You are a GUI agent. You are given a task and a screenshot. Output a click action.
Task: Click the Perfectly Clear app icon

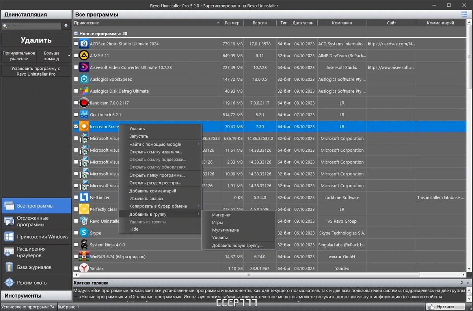pos(84,209)
